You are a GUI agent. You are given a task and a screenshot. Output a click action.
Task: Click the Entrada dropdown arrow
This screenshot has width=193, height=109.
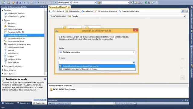pos(134,63)
